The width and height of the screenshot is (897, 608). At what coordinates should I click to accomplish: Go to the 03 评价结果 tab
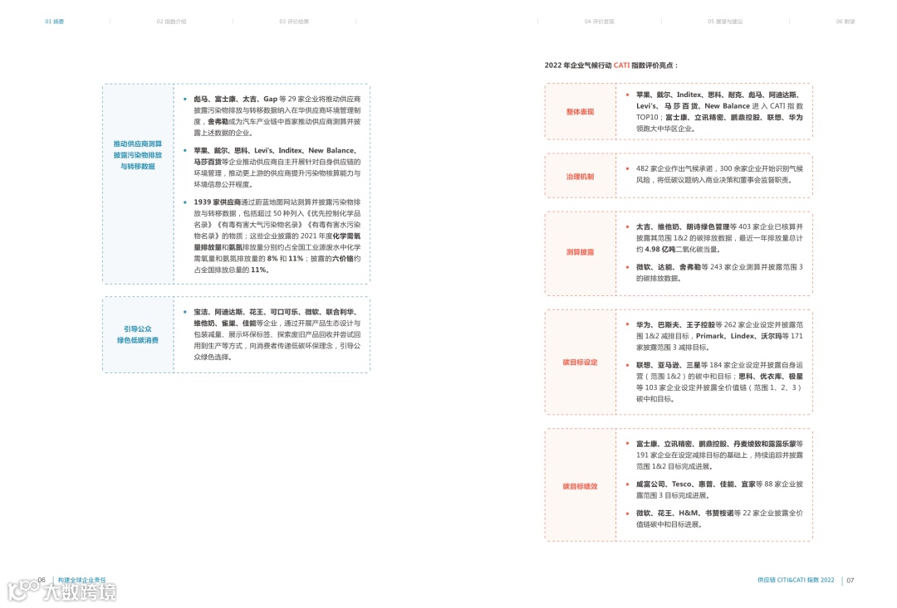[x=294, y=22]
